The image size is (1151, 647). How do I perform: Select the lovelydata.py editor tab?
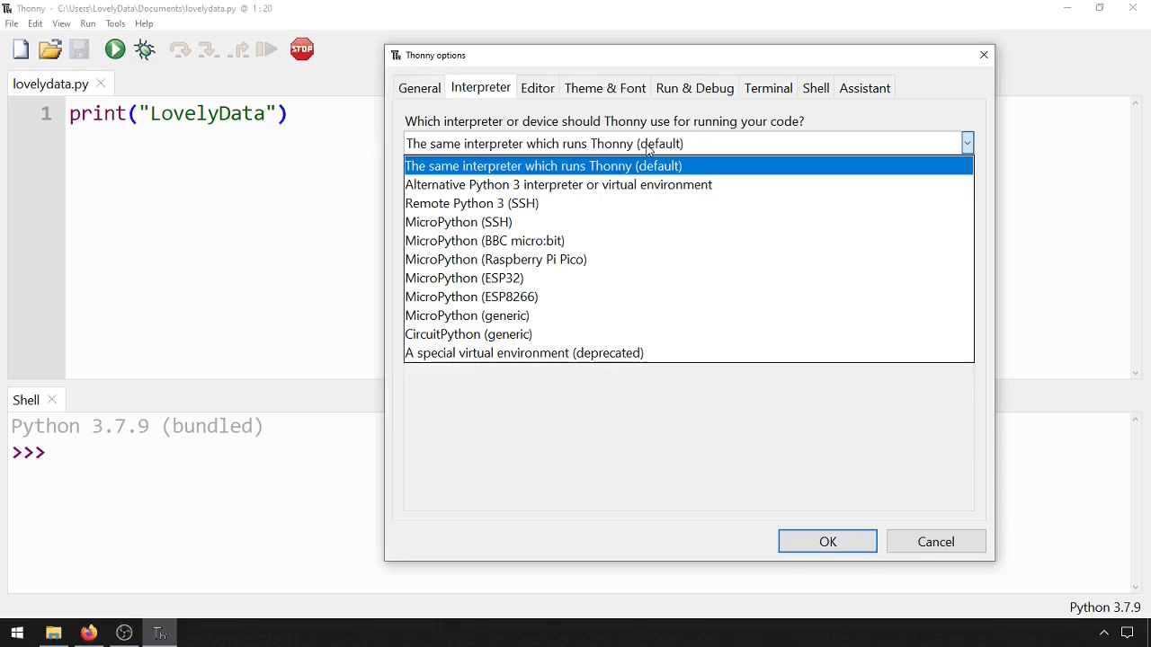click(50, 84)
